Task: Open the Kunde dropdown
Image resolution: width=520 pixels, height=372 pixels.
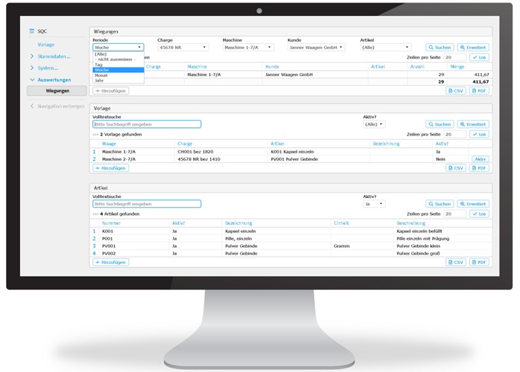Action: click(316, 47)
